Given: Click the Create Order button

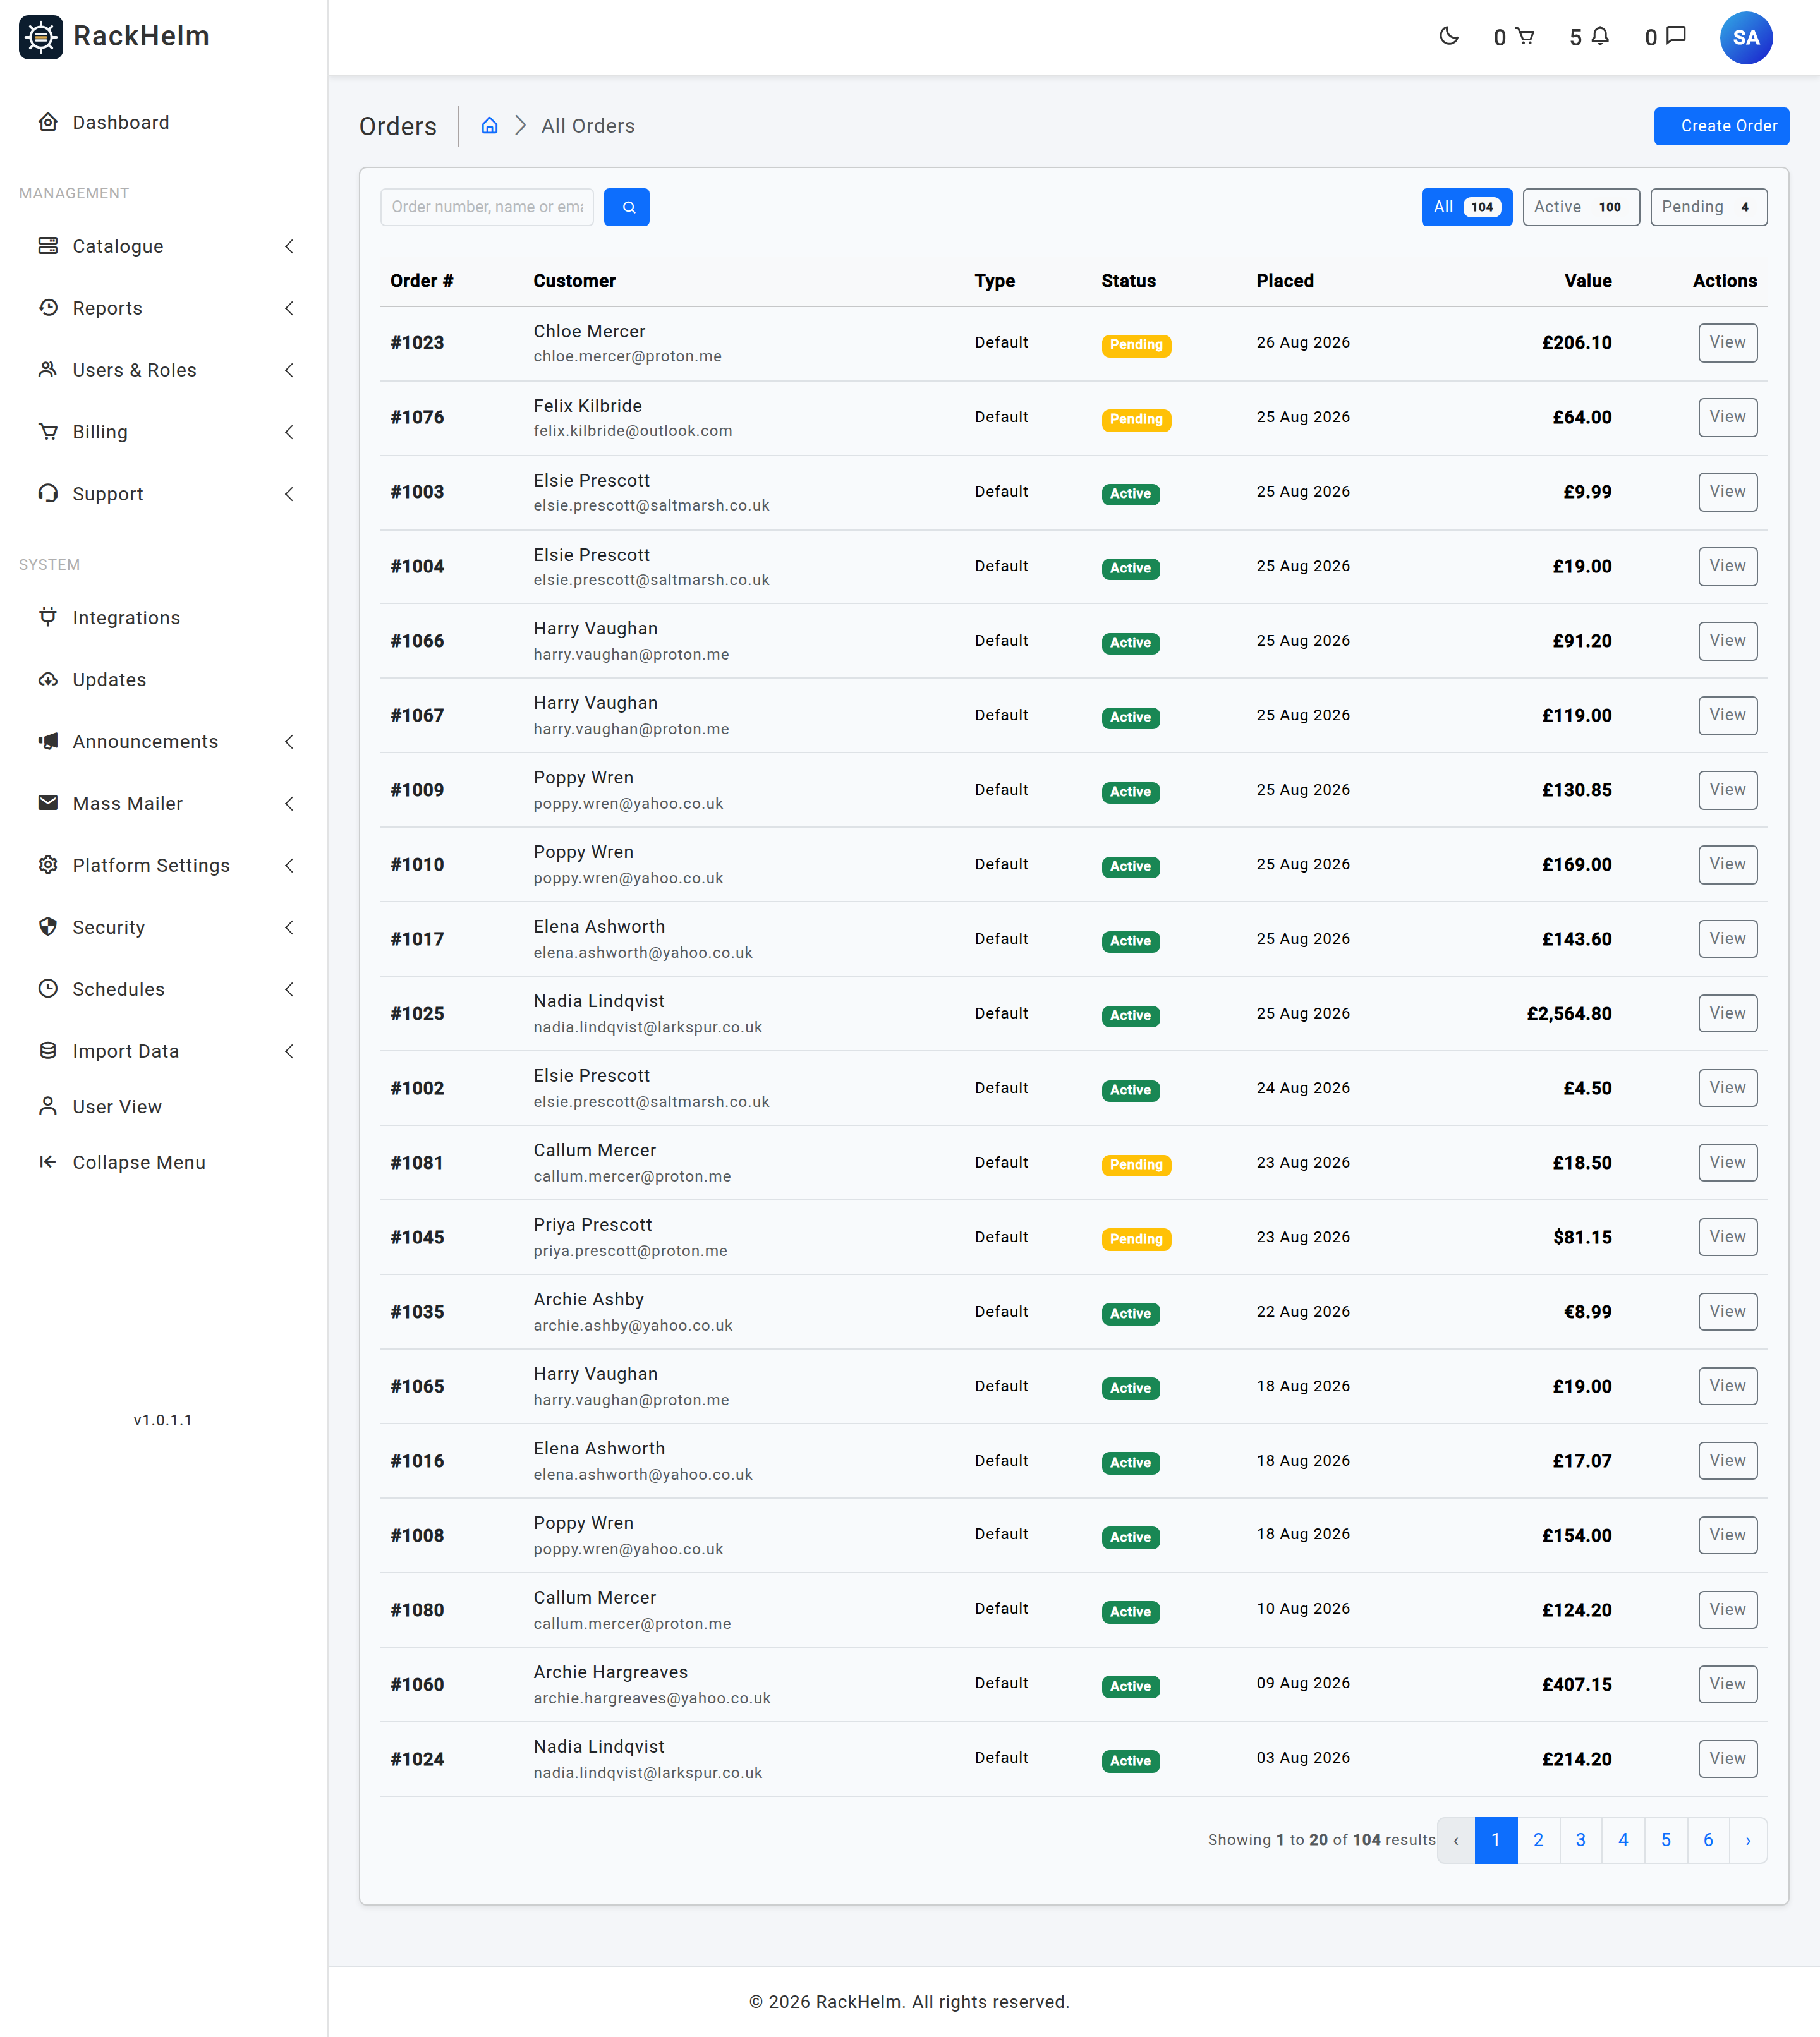Looking at the screenshot, I should (x=1721, y=126).
